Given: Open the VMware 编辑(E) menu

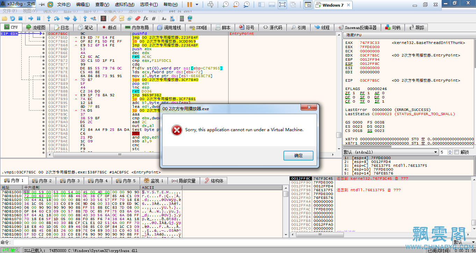Looking at the screenshot, I should 83,5.
